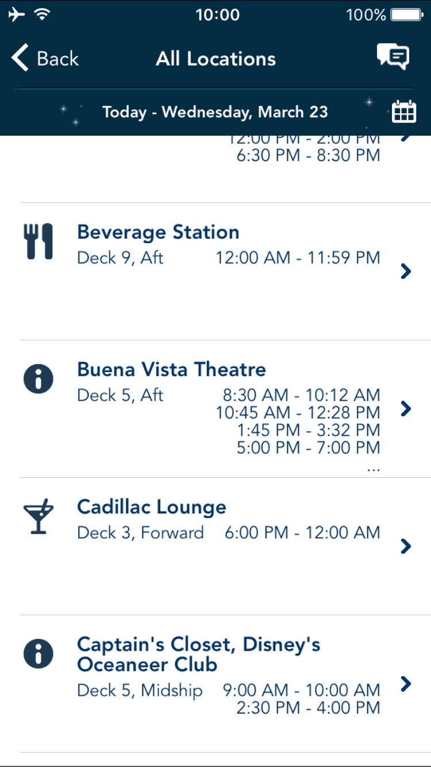Tap the Captain's Closet info icon
Viewport: 431px width, 767px height.
click(39, 654)
